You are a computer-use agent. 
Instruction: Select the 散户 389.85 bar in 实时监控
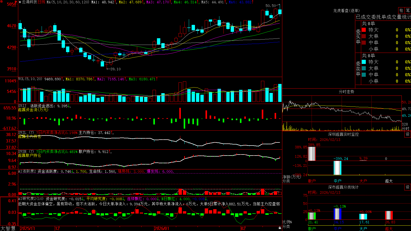point(312,154)
